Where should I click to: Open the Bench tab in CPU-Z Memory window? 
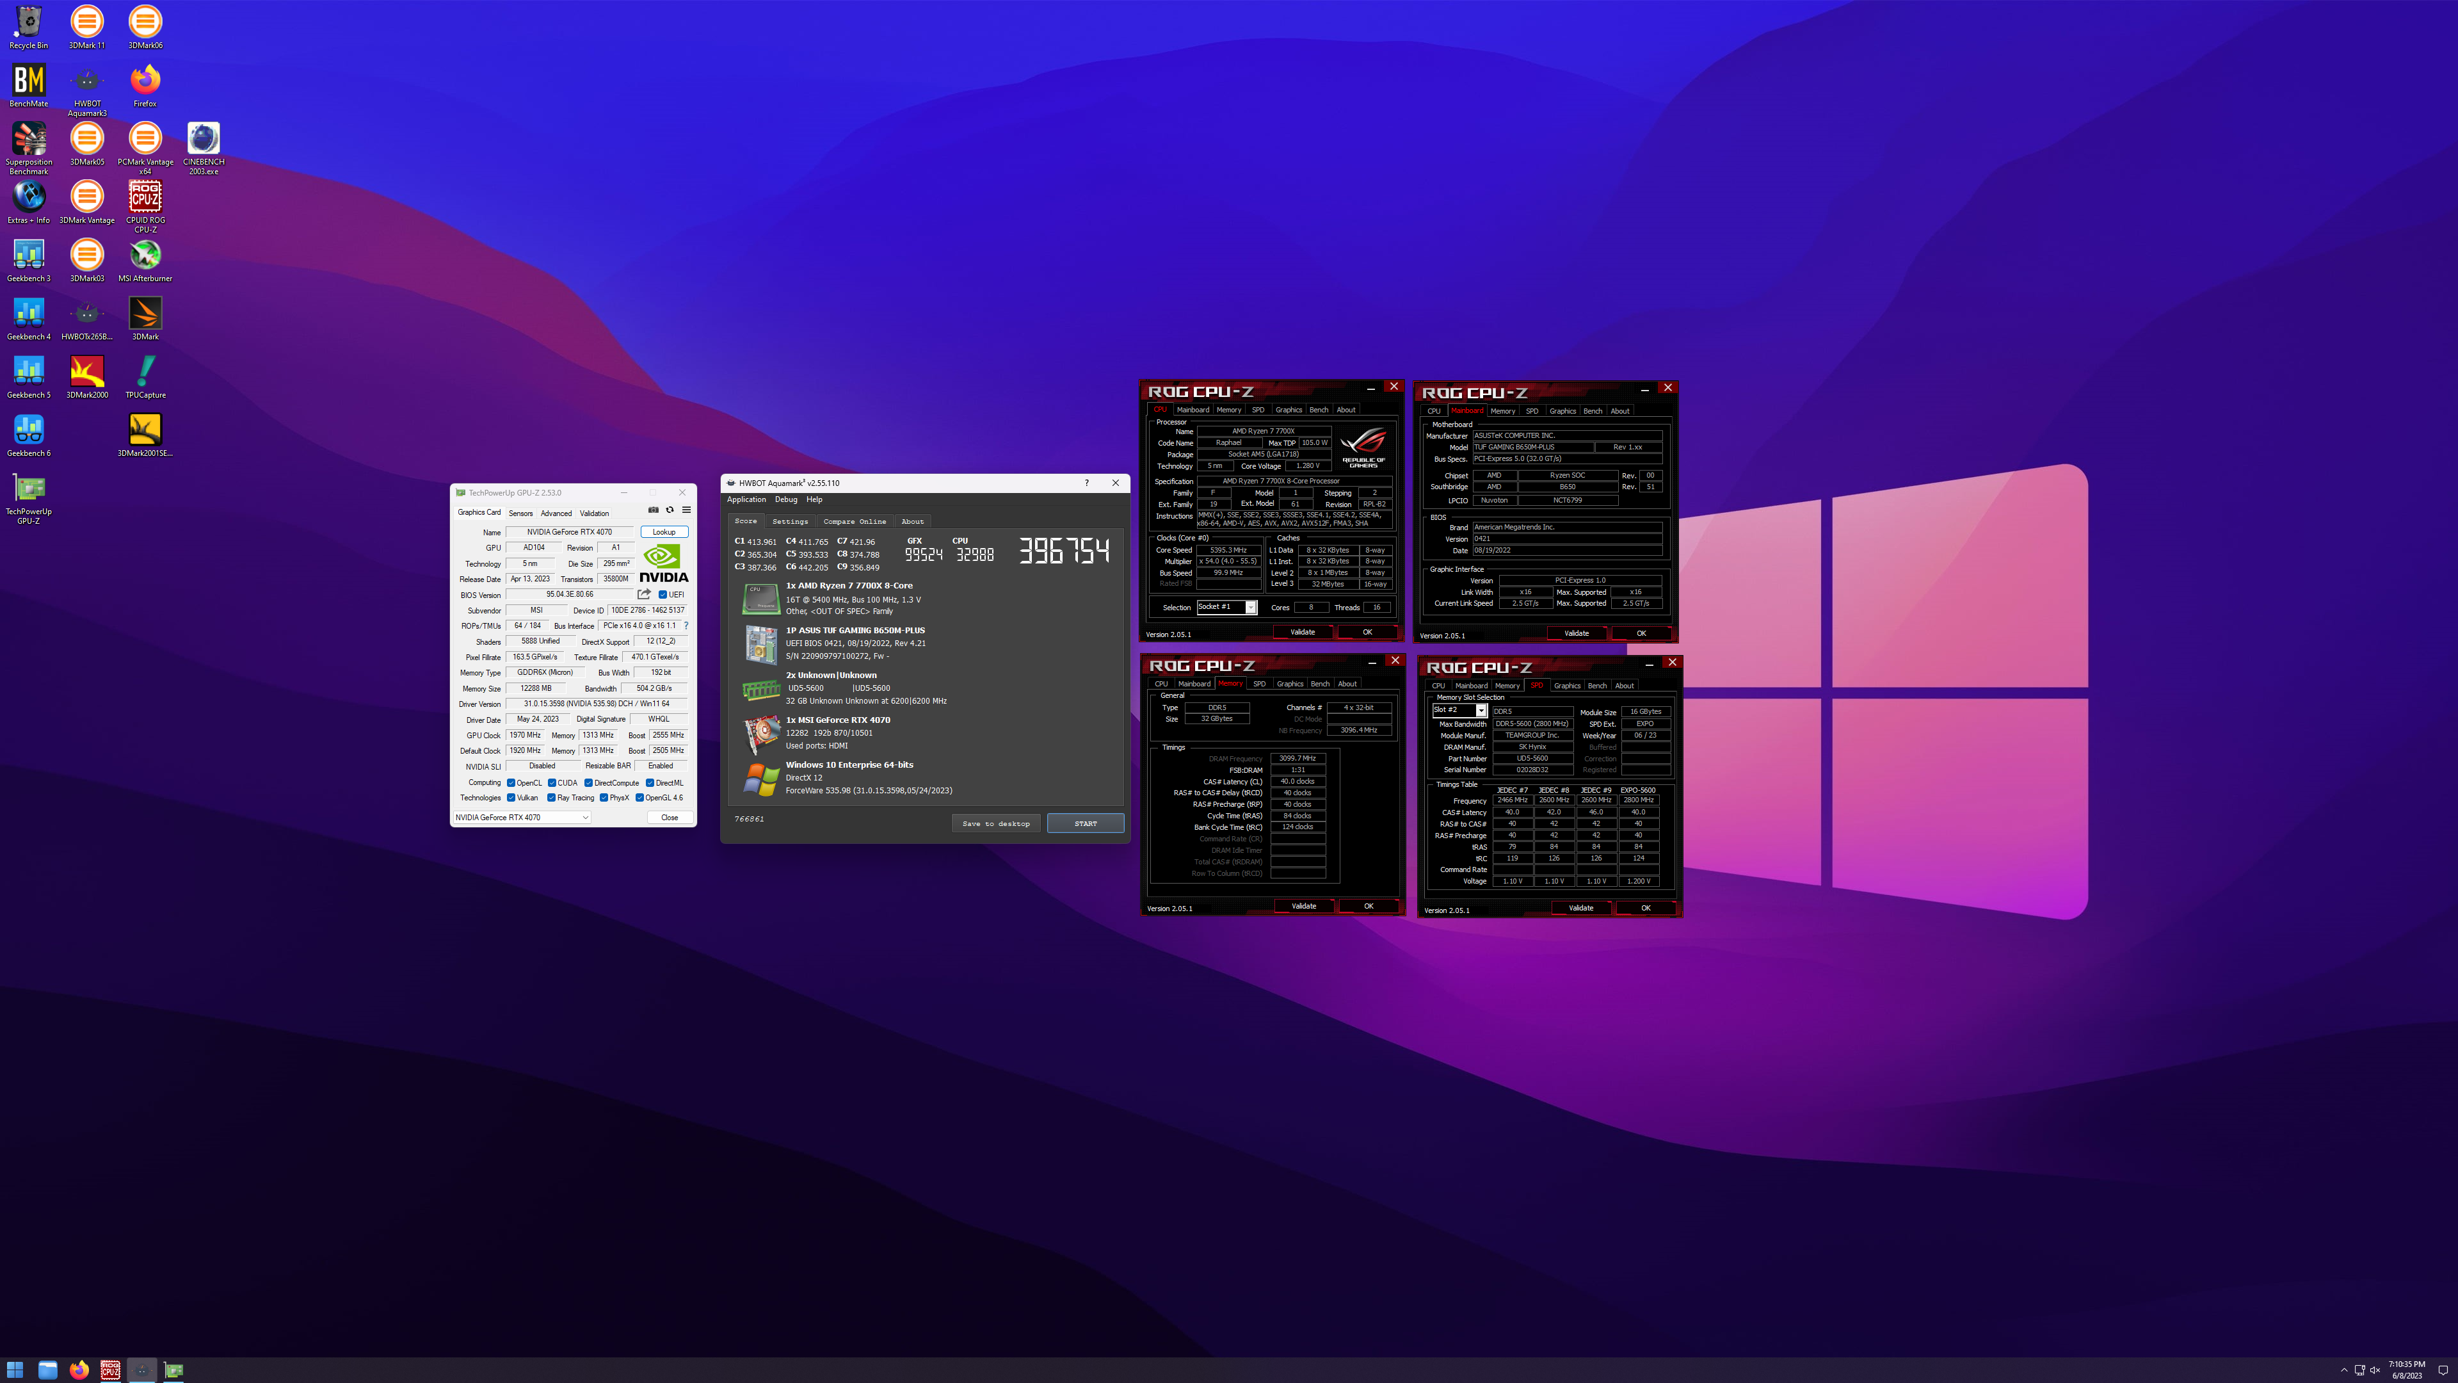tap(1320, 684)
